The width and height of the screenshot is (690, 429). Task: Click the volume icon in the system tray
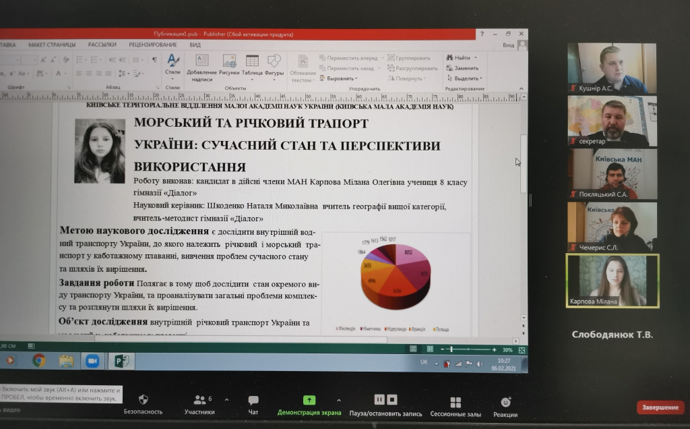tap(480, 364)
